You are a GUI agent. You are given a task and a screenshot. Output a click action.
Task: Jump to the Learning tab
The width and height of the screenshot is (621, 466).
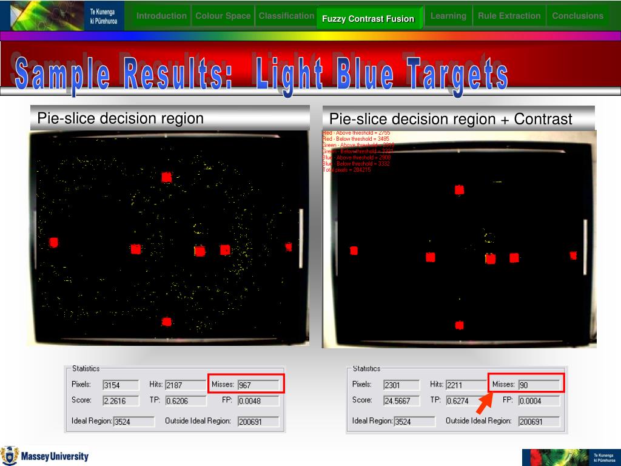pyautogui.click(x=448, y=16)
